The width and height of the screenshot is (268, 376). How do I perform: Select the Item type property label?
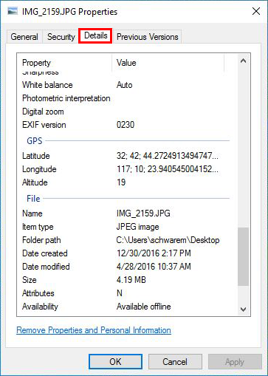pyautogui.click(x=38, y=227)
